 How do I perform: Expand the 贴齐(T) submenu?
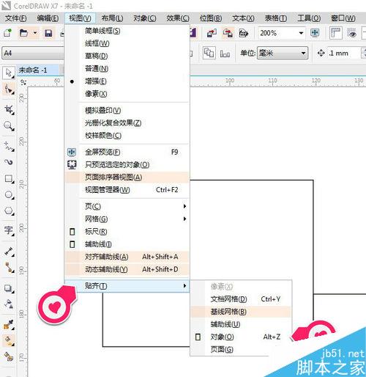[127, 286]
